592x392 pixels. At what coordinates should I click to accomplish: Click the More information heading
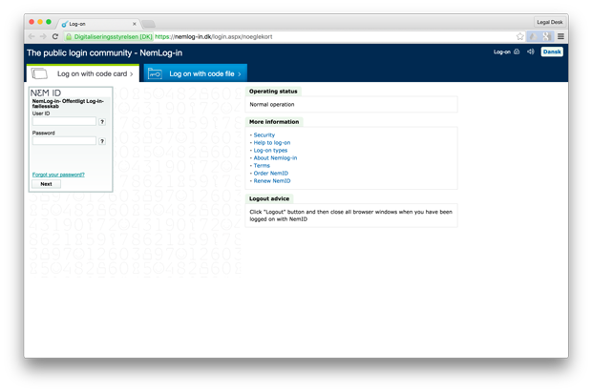point(274,122)
